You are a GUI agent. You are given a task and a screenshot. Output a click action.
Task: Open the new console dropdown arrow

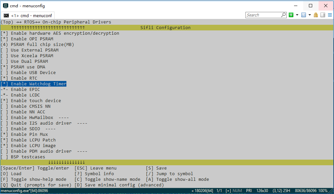coord(297,15)
